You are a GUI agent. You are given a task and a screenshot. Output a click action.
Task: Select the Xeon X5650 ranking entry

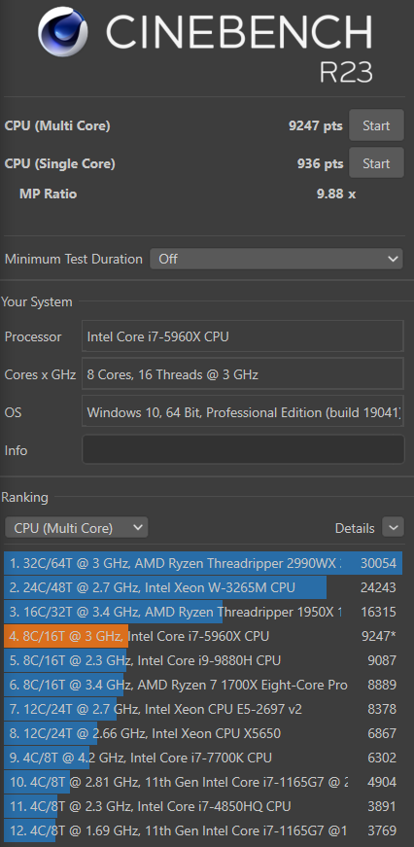pos(203,733)
